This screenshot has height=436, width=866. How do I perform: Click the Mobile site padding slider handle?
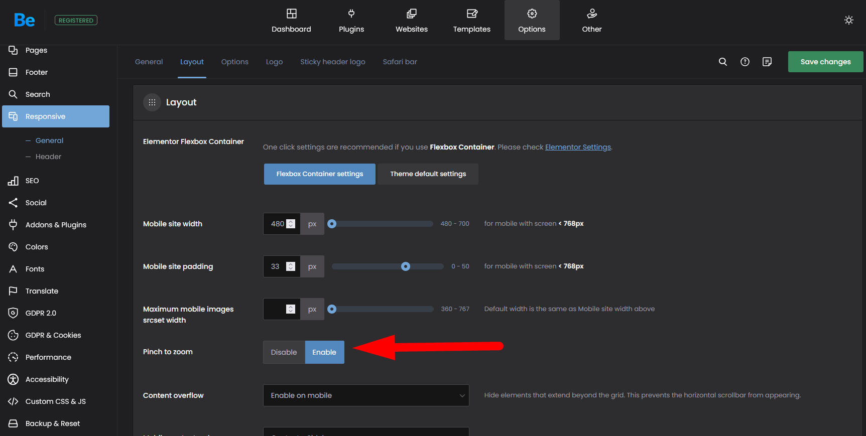pyautogui.click(x=406, y=266)
